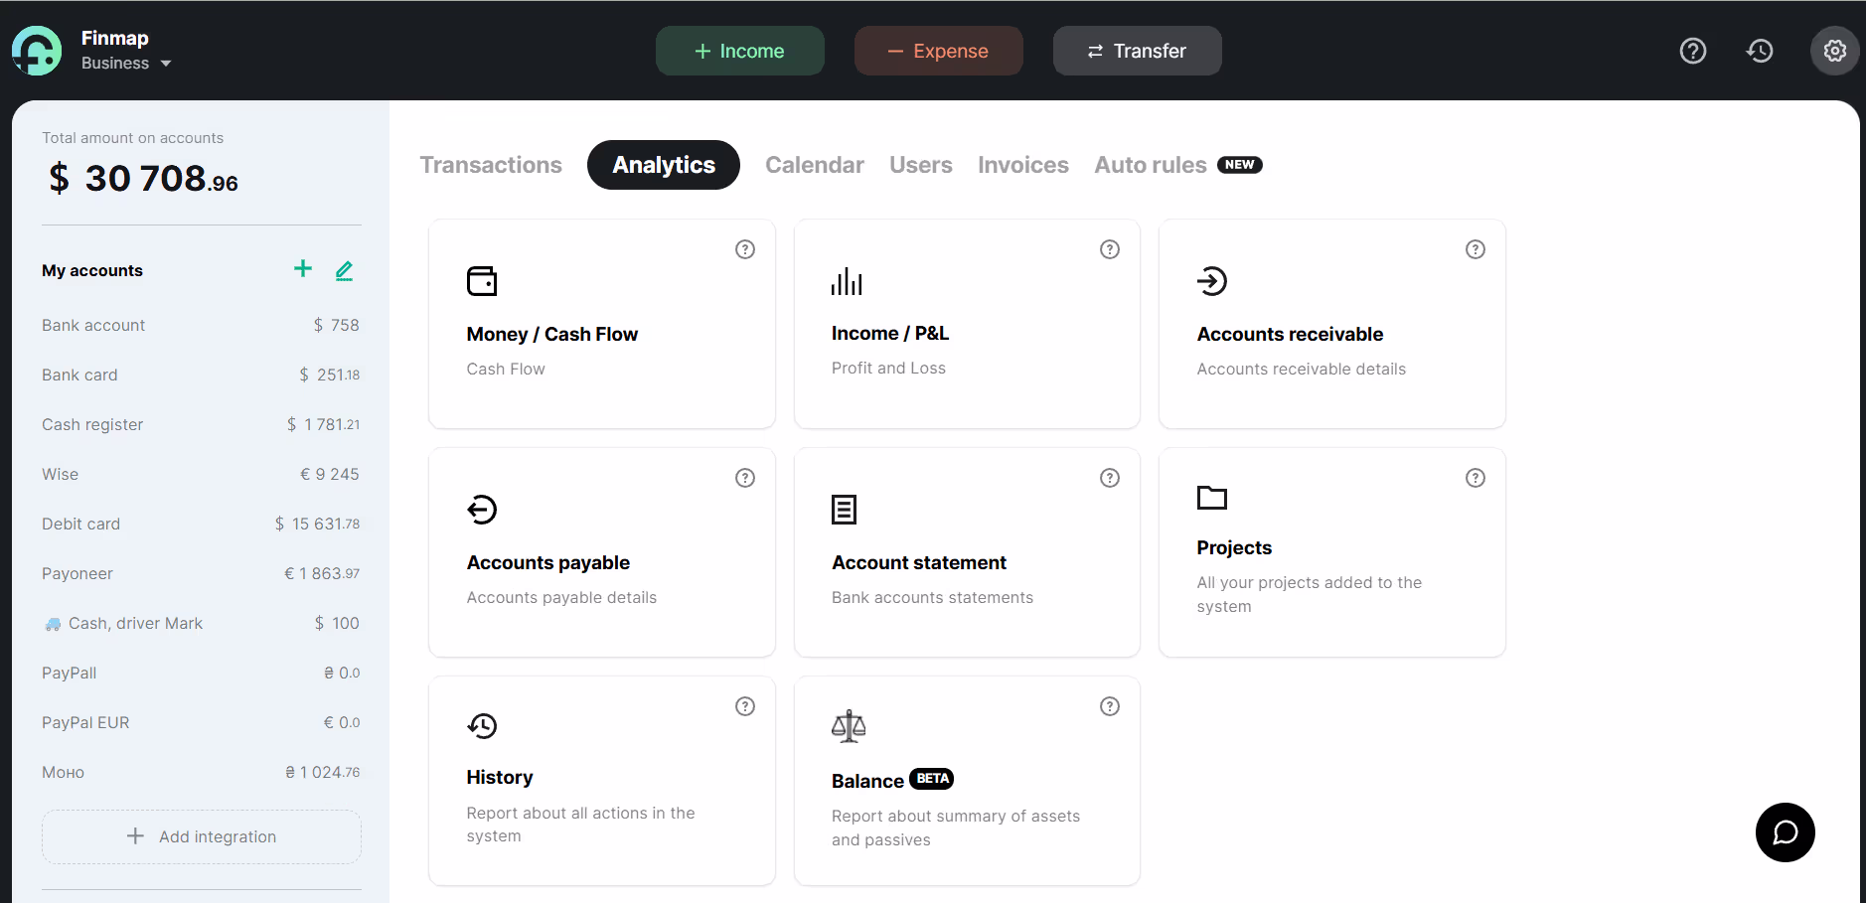The width and height of the screenshot is (1866, 903).
Task: Click Add integration in the sidebar
Action: click(x=201, y=835)
